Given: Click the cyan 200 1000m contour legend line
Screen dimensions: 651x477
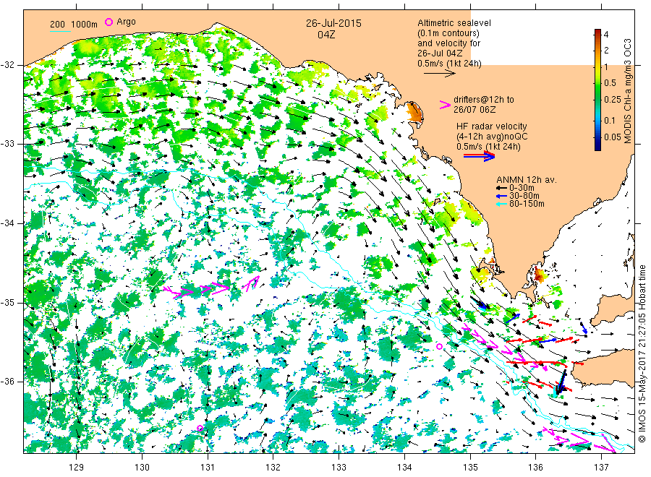Looking at the screenshot, I should click(x=61, y=31).
